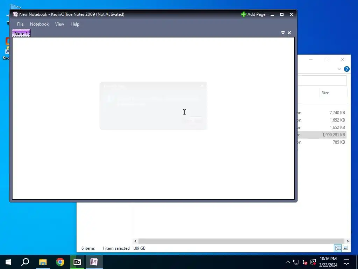This screenshot has height=269, width=358.
Task: Maximize the File Explorer window
Action: point(327,60)
